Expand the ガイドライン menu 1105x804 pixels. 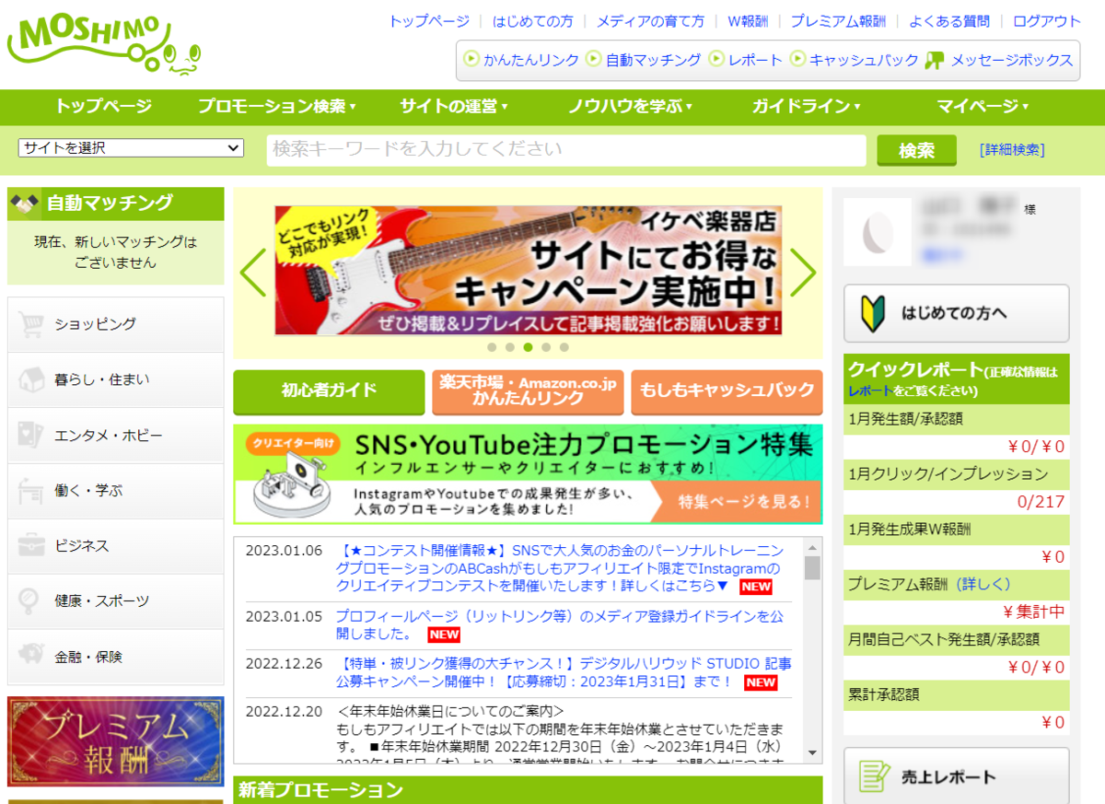[806, 107]
